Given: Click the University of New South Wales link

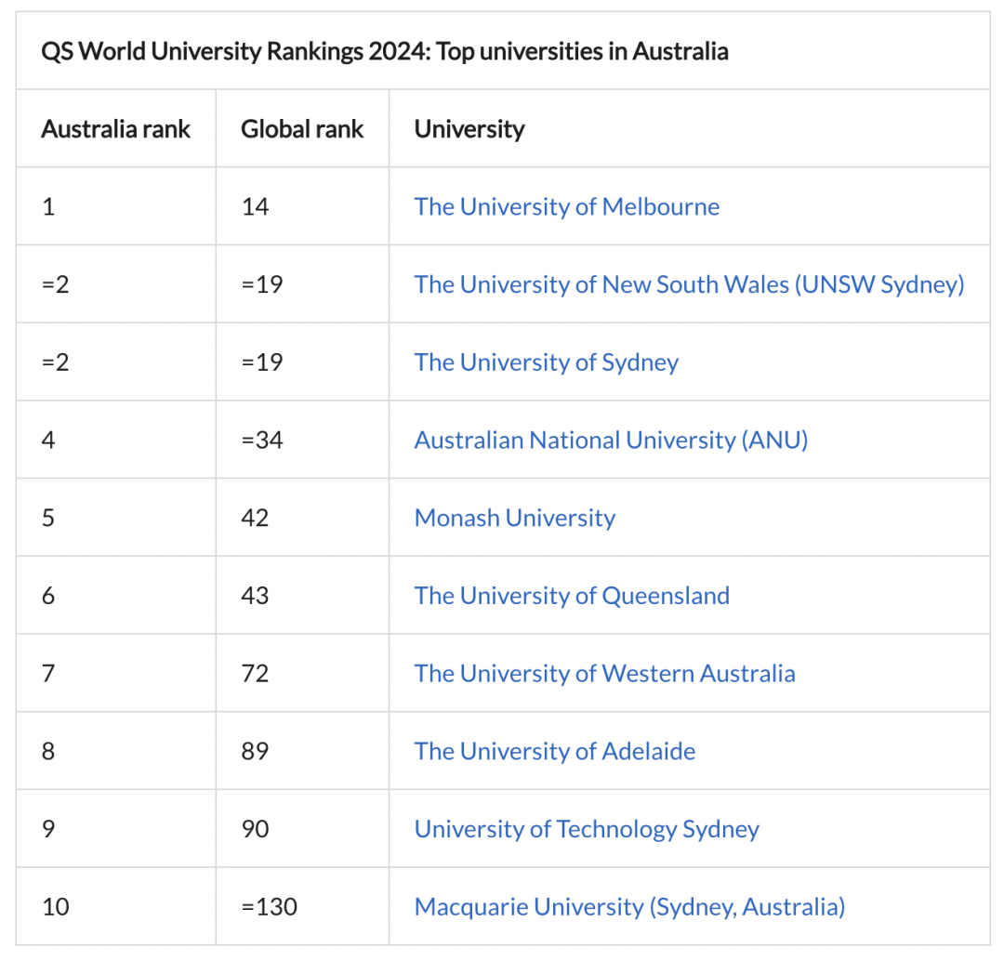Looking at the screenshot, I should [x=689, y=284].
